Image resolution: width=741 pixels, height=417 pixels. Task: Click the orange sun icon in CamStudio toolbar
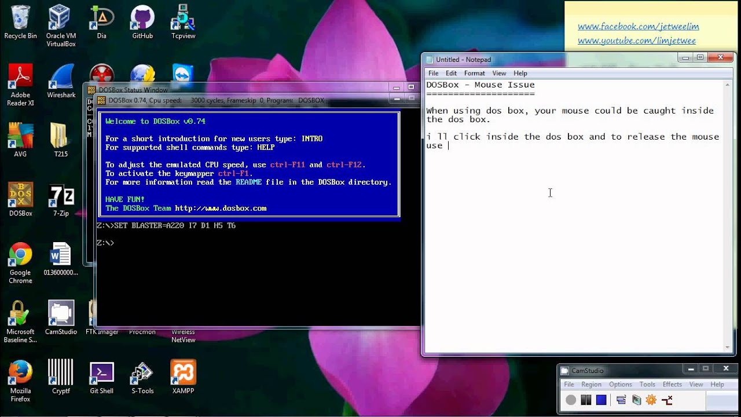pyautogui.click(x=651, y=400)
